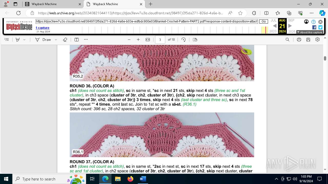View site information lock icon
Image resolution: width=328 pixels, height=184 pixels.
(x=32, y=13)
